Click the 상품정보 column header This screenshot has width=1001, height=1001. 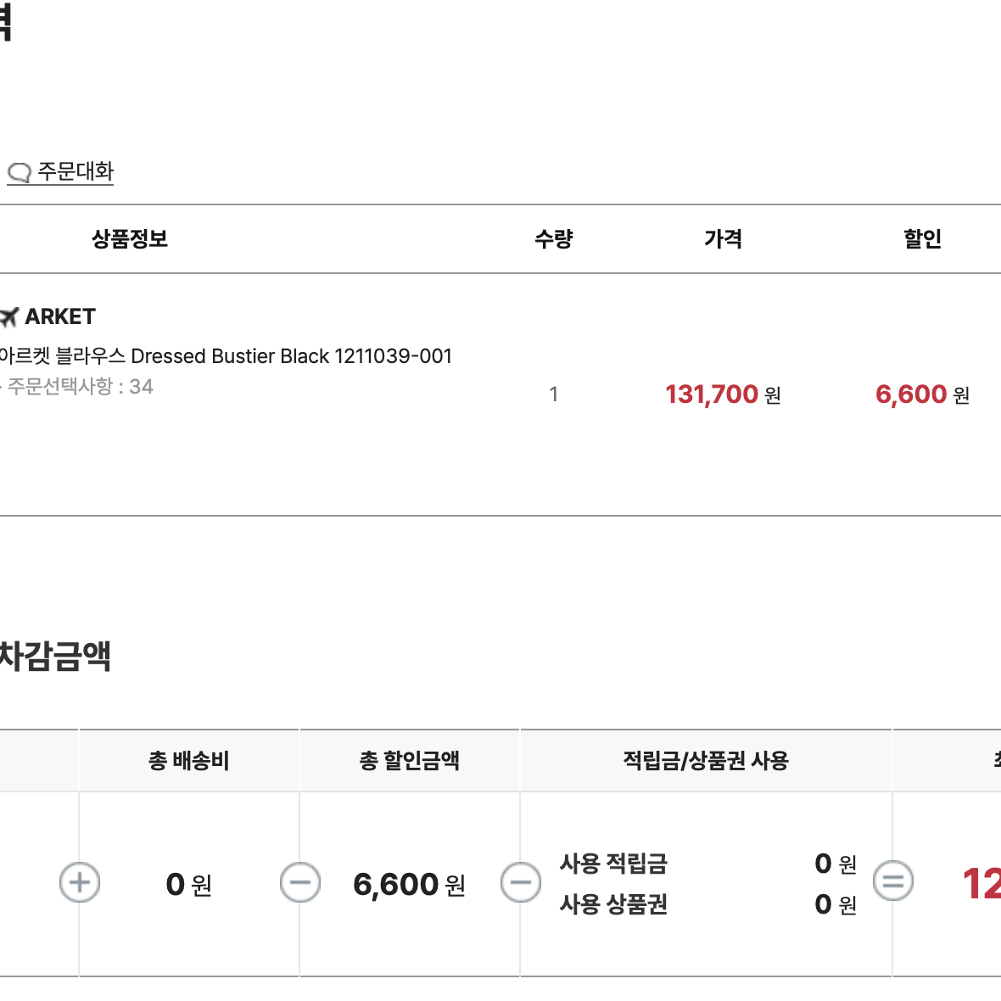[x=130, y=239]
